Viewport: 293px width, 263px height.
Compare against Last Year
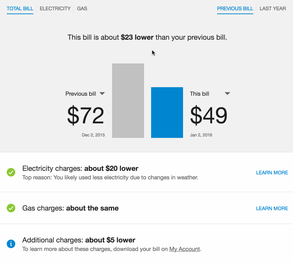tap(272, 9)
